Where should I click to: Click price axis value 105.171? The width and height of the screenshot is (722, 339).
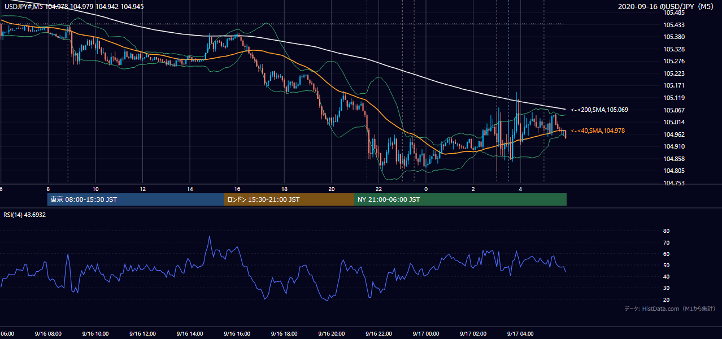click(673, 85)
